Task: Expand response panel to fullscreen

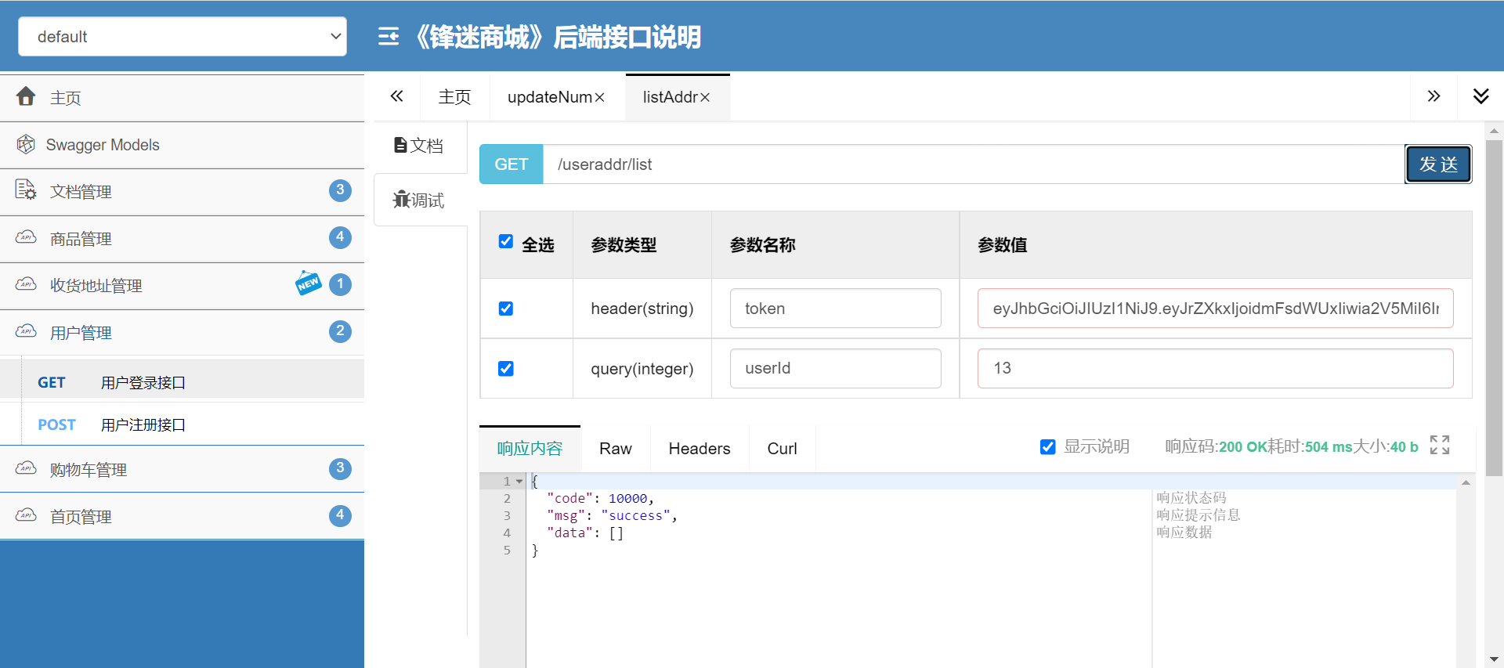Action: [1440, 445]
